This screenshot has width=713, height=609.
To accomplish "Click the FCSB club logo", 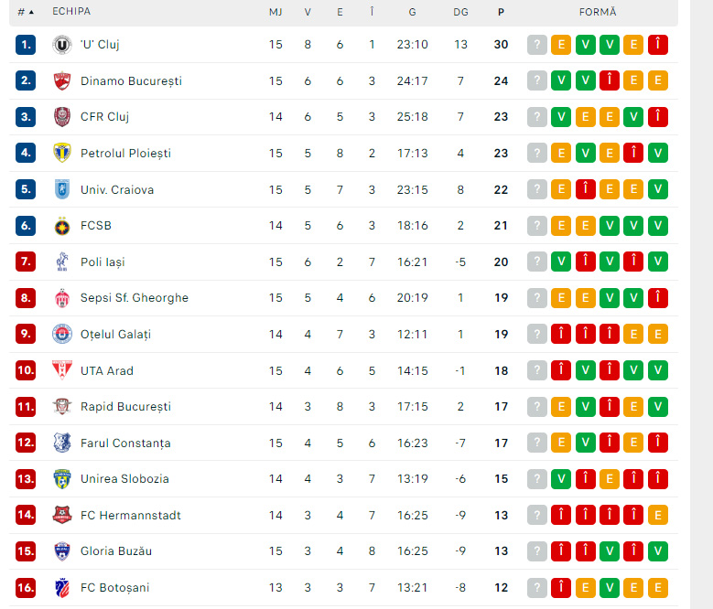I will (x=62, y=226).
